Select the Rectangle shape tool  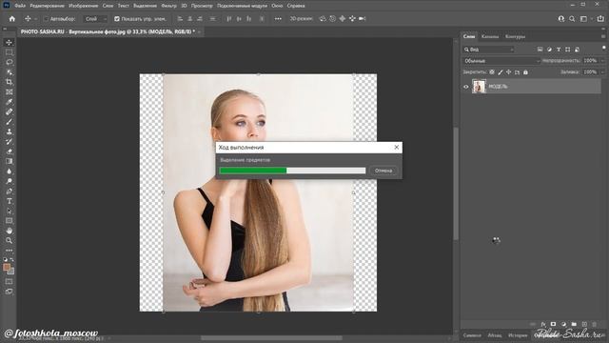(9, 221)
